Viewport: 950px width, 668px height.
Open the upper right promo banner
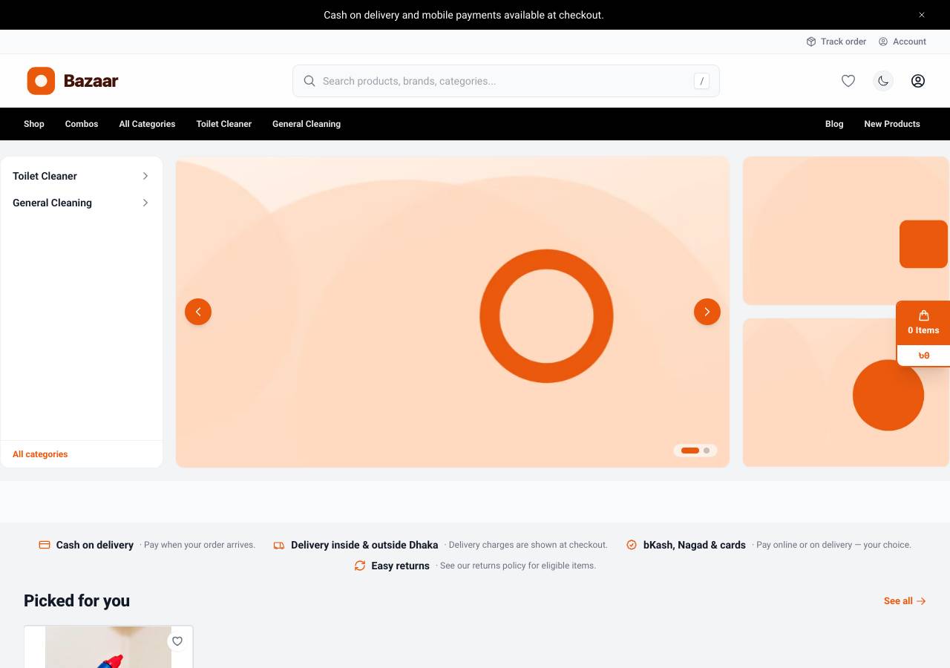pos(846,231)
